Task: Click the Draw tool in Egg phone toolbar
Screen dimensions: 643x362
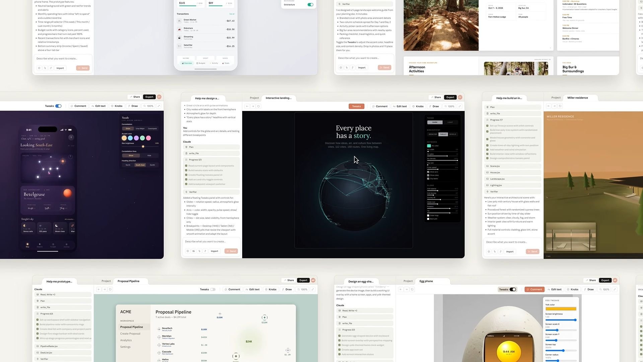Action: click(588, 289)
